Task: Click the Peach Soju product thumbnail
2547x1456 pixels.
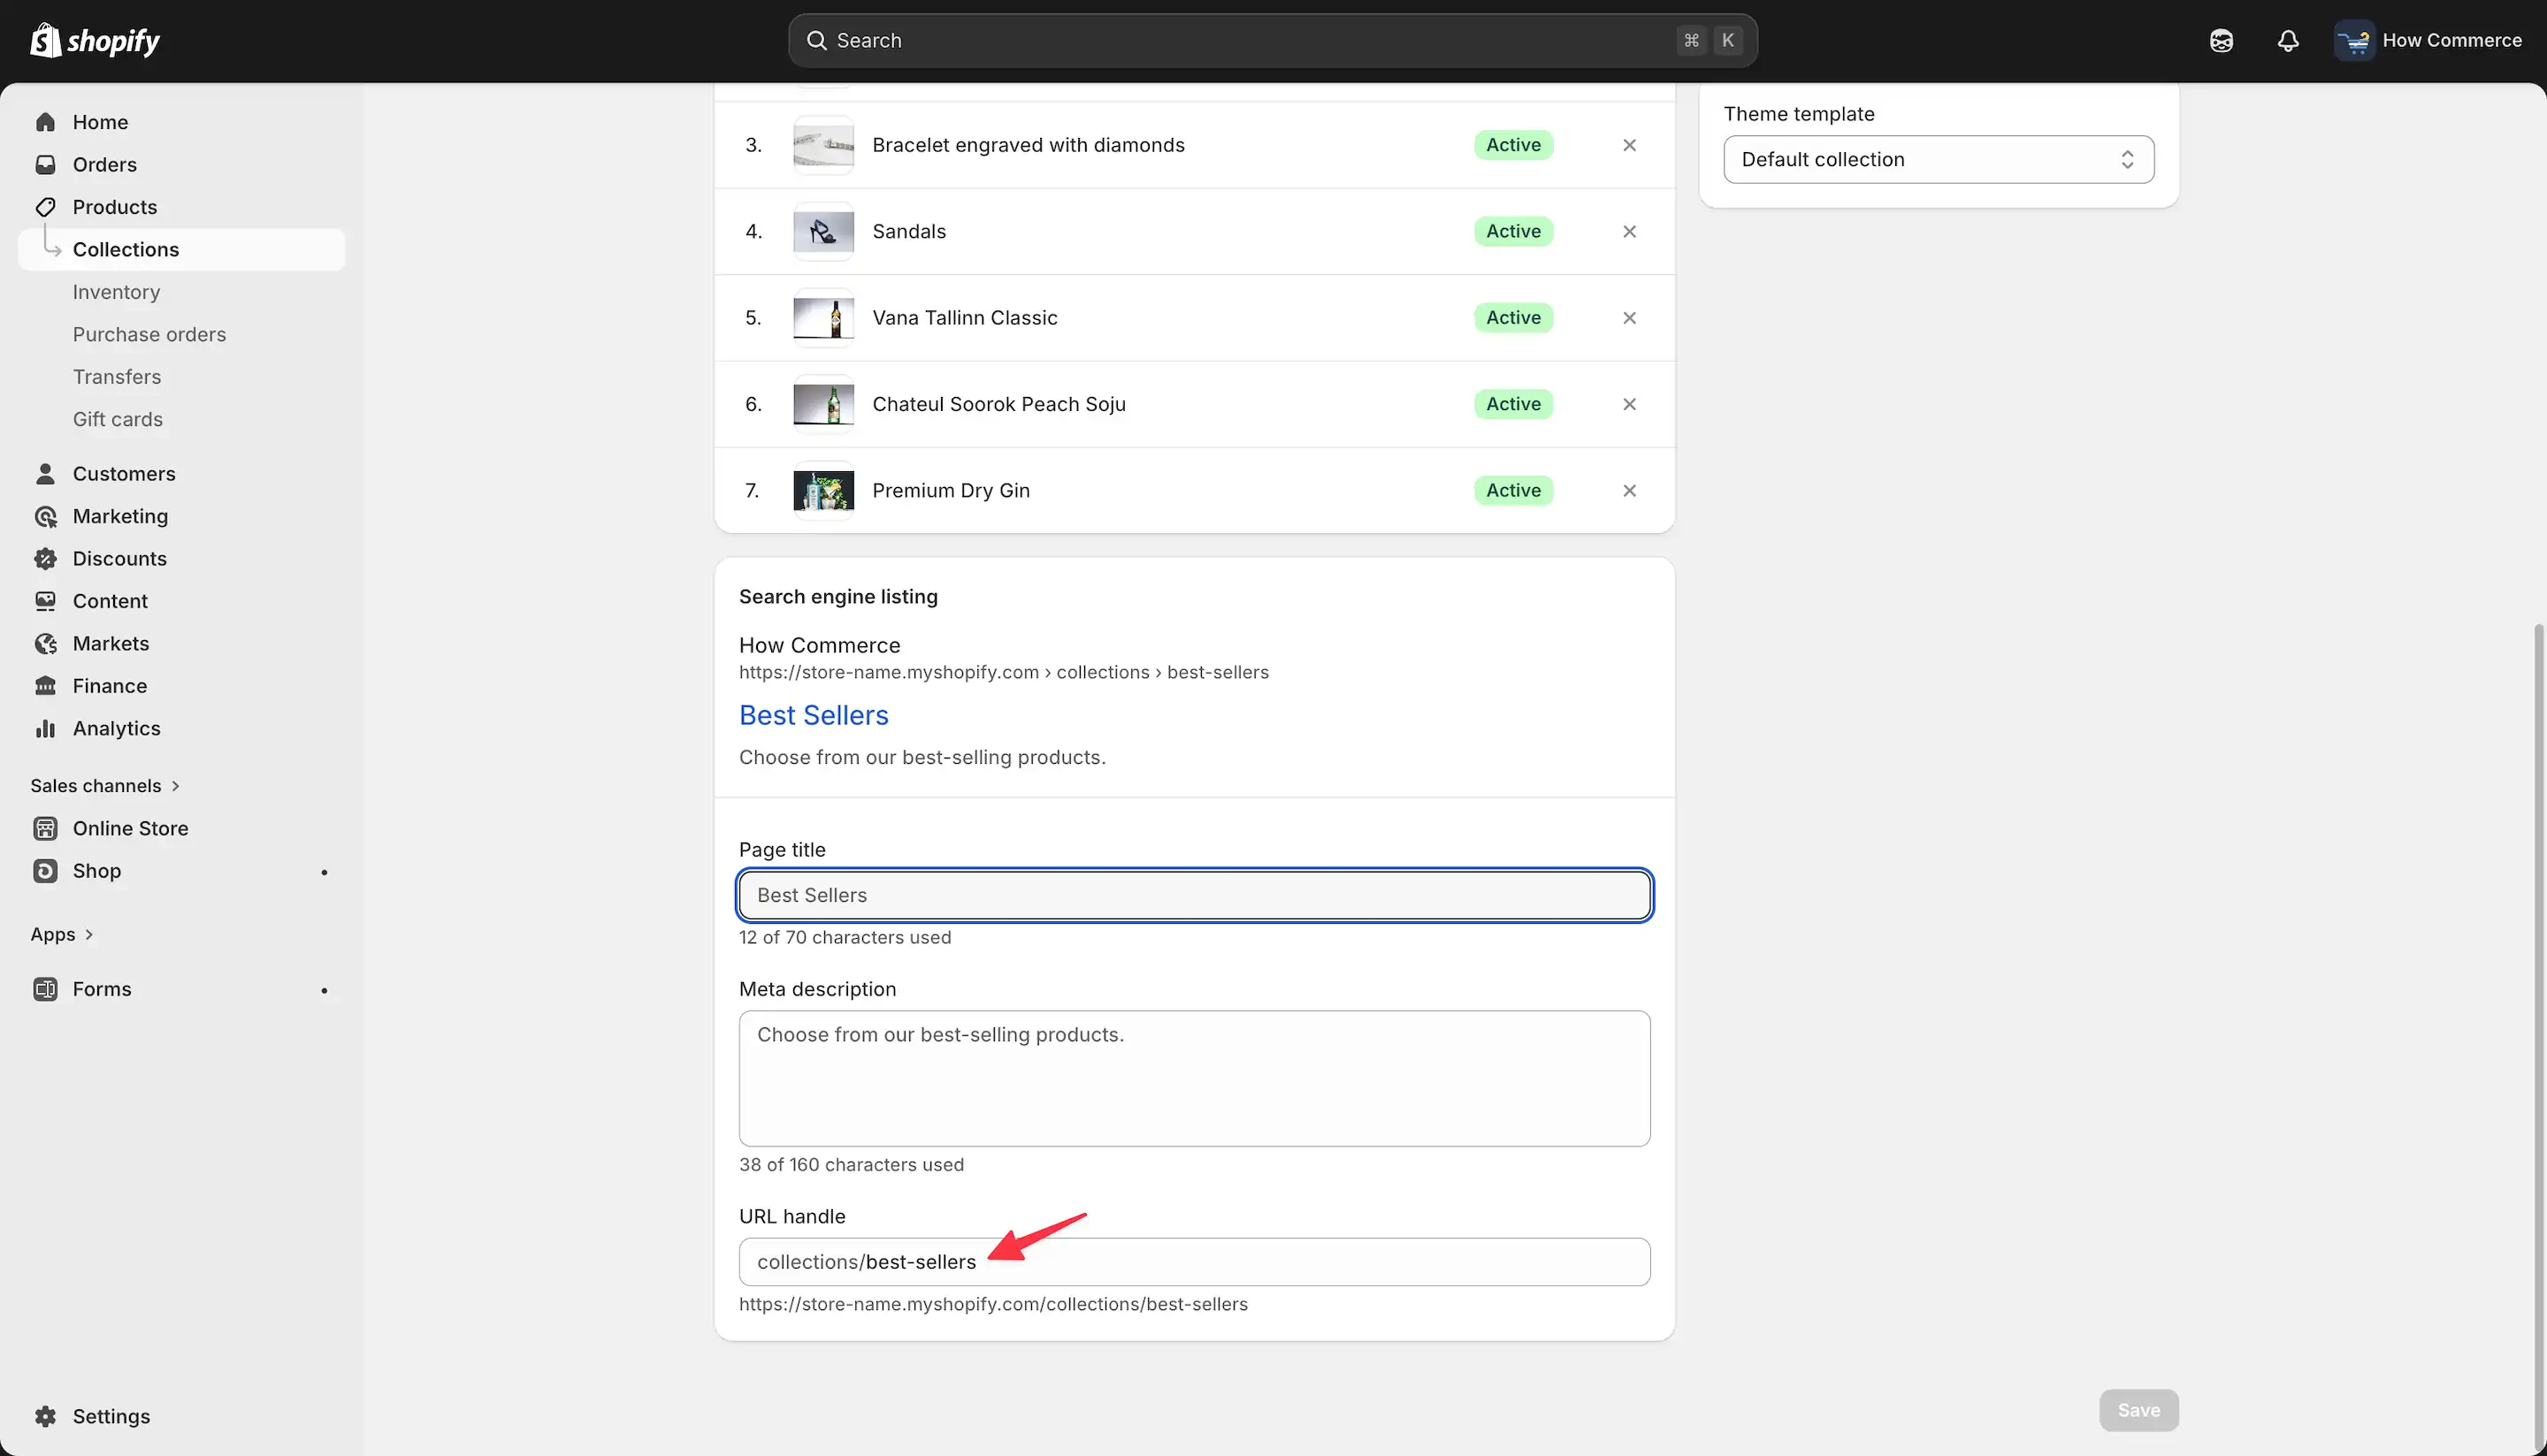Action: pos(823,404)
